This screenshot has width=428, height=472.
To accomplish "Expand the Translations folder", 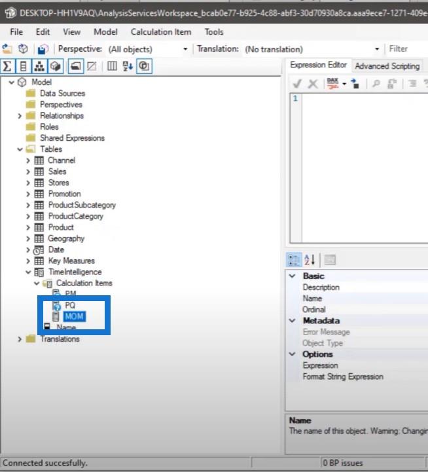I will (20, 339).
